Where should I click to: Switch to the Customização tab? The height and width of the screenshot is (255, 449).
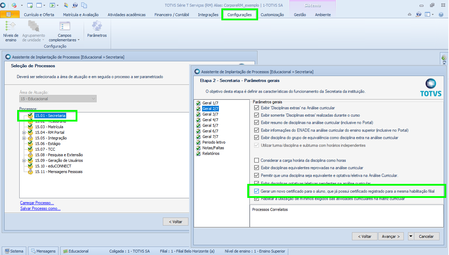[272, 15]
